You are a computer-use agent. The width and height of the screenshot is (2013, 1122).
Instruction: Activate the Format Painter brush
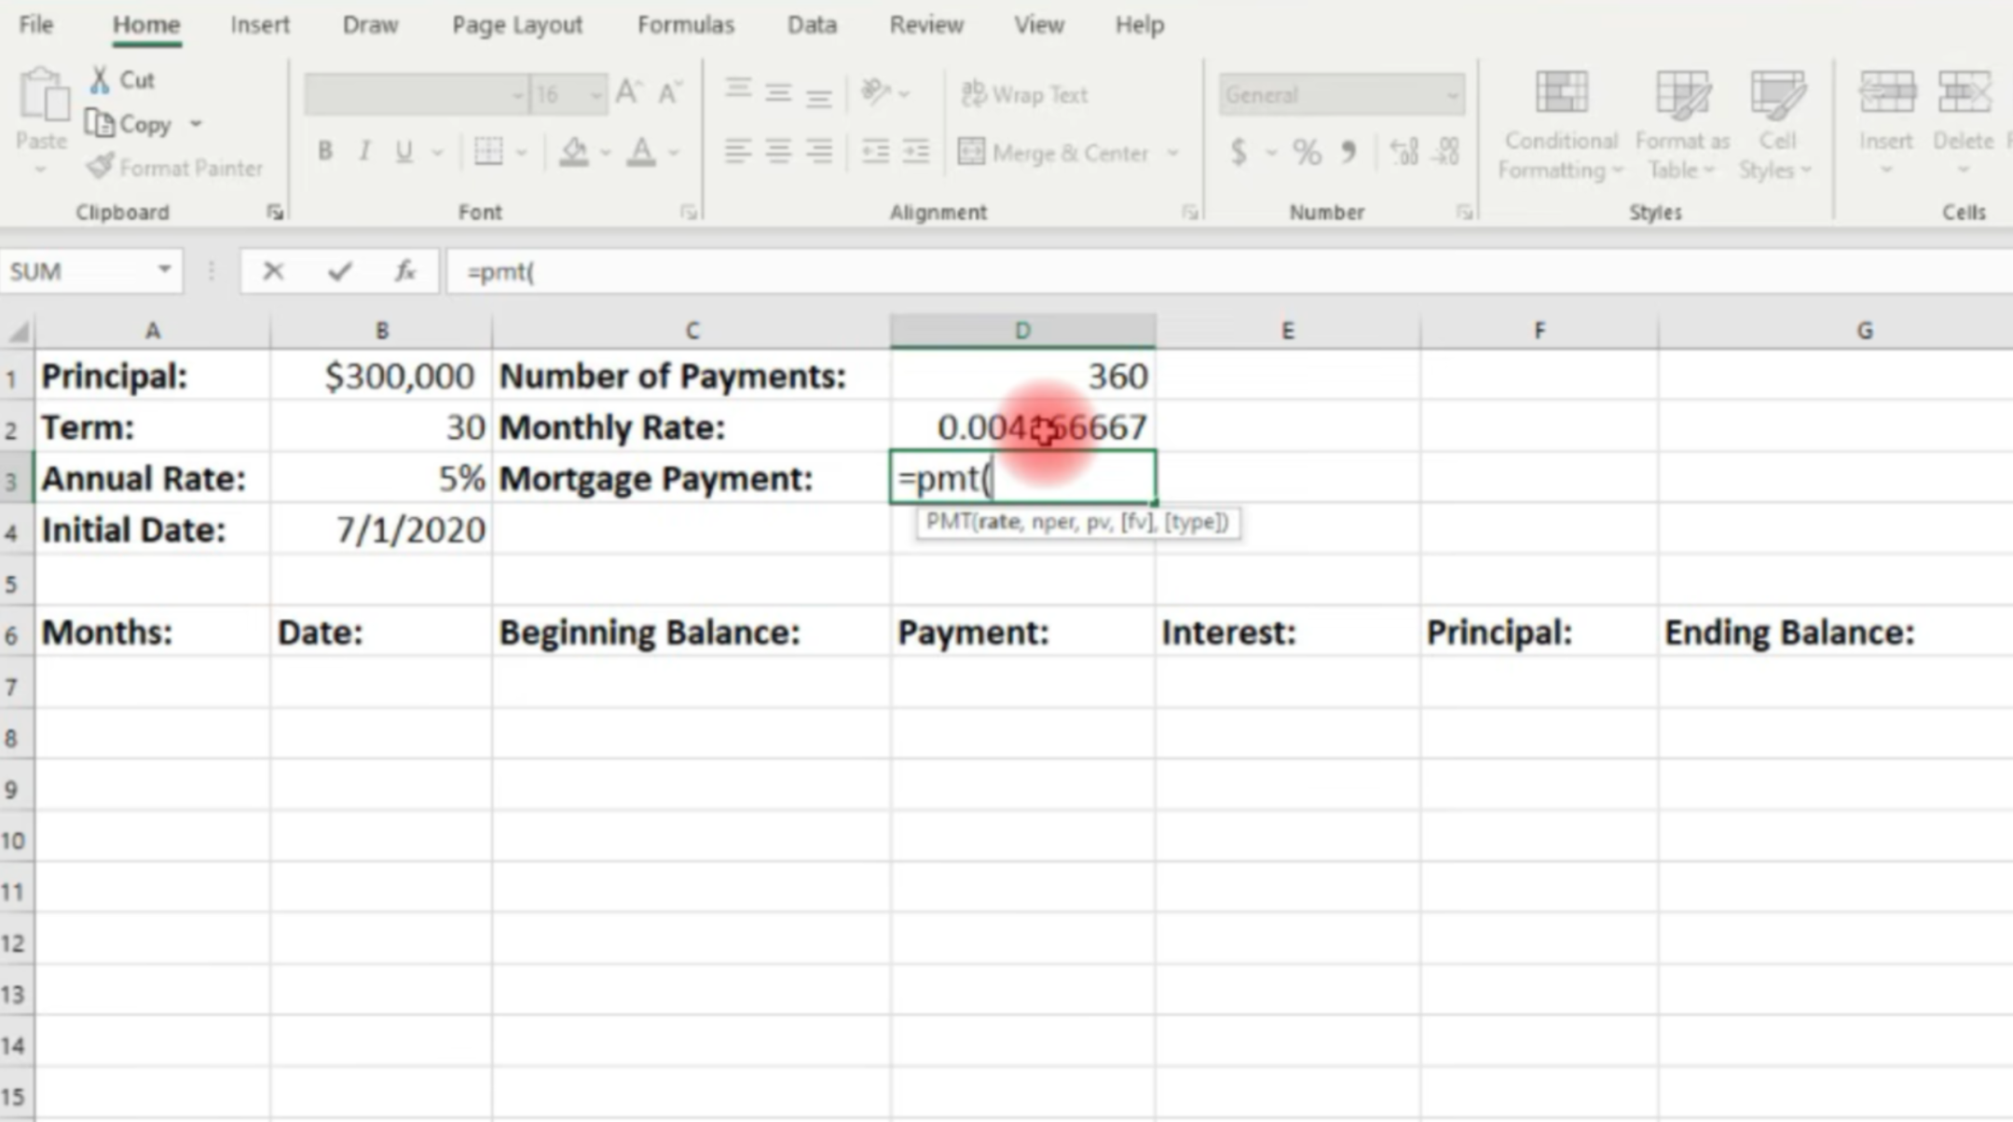pyautogui.click(x=100, y=168)
